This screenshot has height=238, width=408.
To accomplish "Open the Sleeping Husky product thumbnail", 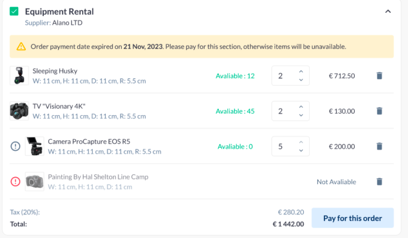I will 19,76.
